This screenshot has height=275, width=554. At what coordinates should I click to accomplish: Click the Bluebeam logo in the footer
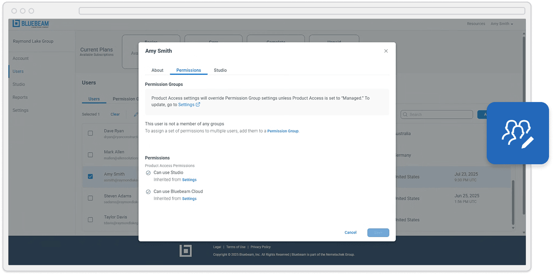click(186, 251)
